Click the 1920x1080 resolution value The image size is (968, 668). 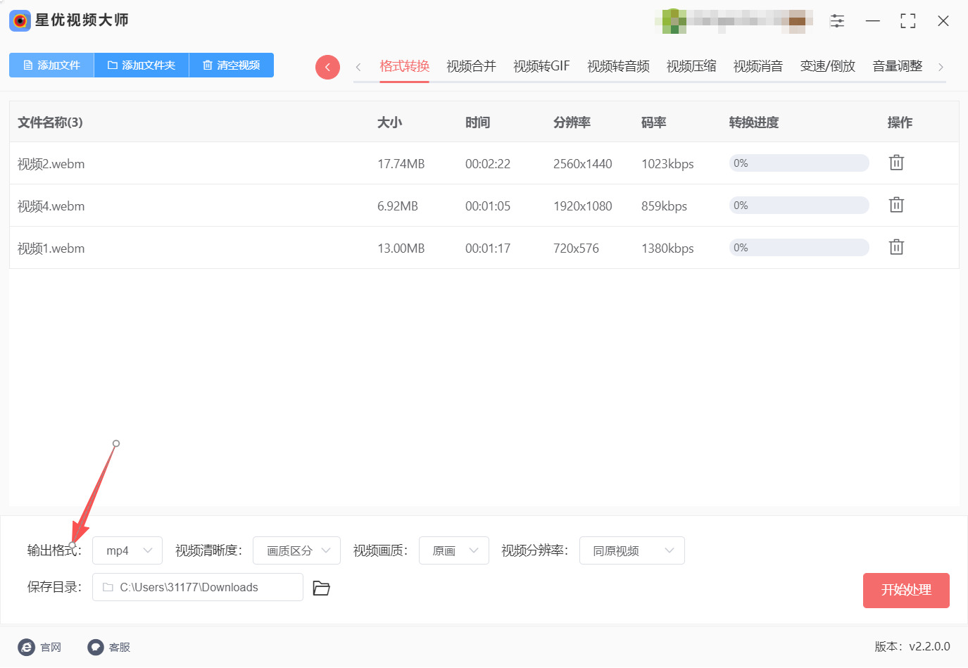(583, 206)
